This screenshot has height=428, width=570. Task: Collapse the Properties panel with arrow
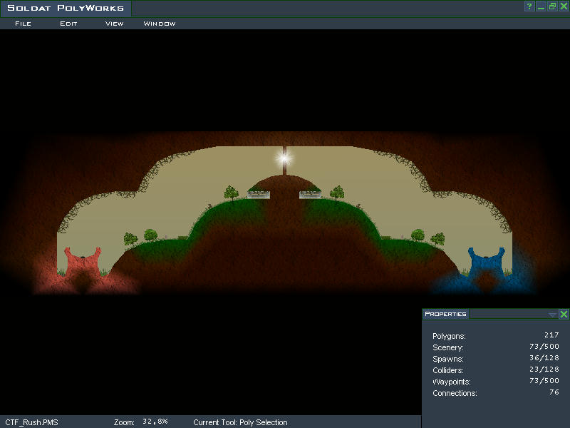point(552,314)
